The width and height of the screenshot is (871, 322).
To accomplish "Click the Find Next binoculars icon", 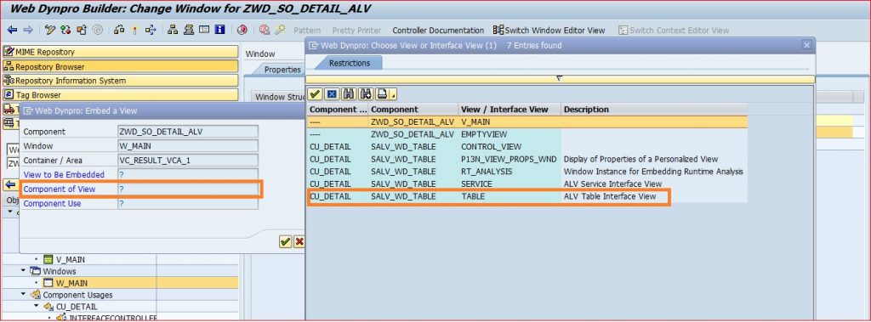I will click(366, 93).
